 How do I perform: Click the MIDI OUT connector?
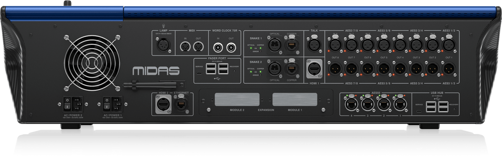(x=198, y=47)
